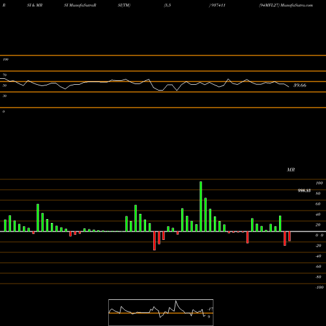The width and height of the screenshot is (326, 326).
Task: Select the 60 label on the MR right axis
Action: [318, 204]
